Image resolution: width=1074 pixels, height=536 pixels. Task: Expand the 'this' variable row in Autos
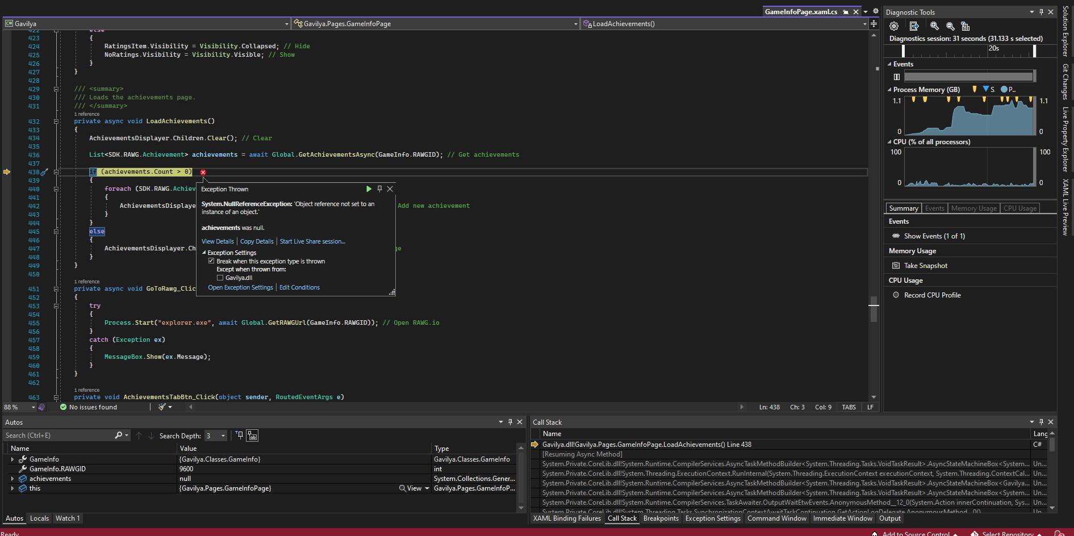tap(12, 488)
